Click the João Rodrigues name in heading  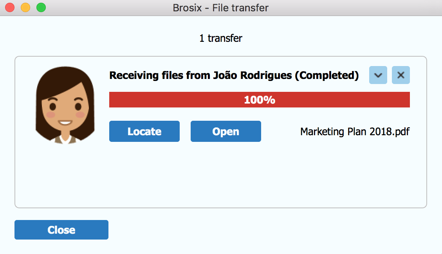pos(252,75)
